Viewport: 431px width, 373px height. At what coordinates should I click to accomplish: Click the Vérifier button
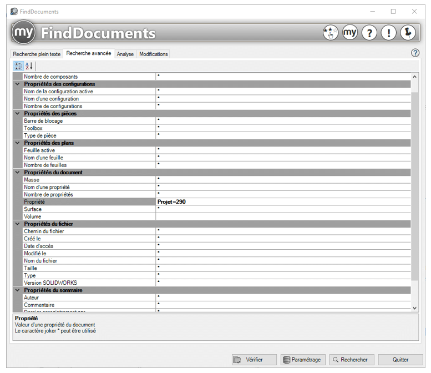pos(254,360)
